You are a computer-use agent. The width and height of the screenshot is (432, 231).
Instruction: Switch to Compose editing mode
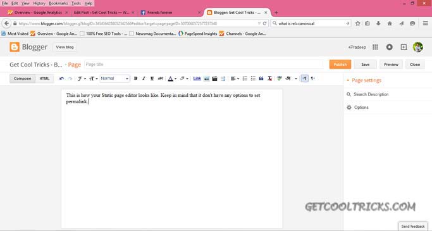(x=23, y=78)
